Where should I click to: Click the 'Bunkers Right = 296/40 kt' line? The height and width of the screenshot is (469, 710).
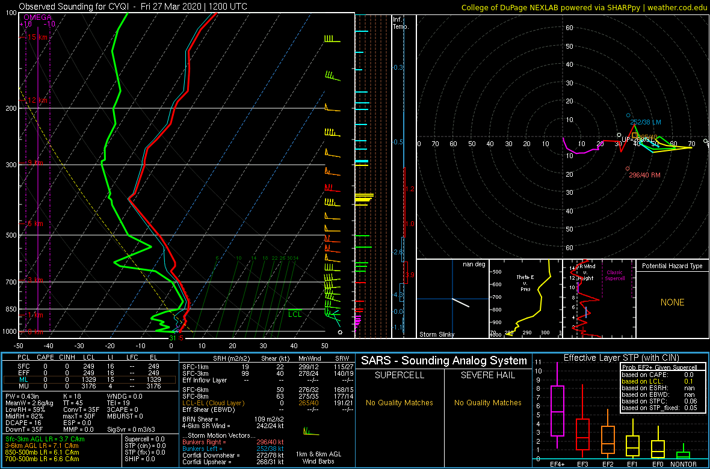tap(233, 443)
